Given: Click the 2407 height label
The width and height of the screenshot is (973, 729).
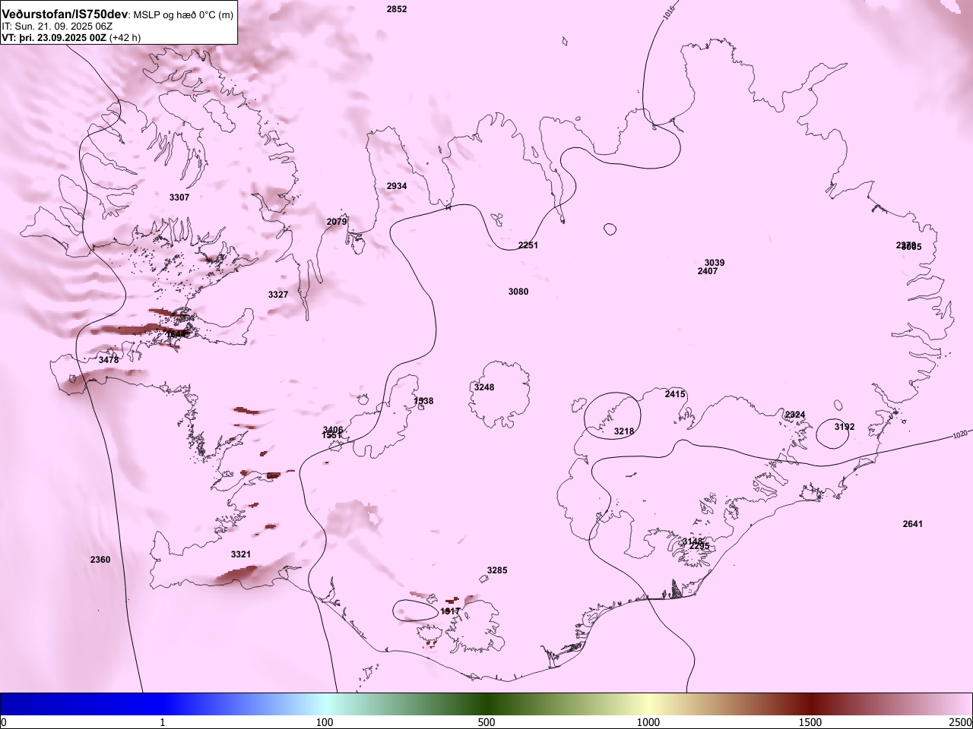Looking at the screenshot, I should [708, 271].
